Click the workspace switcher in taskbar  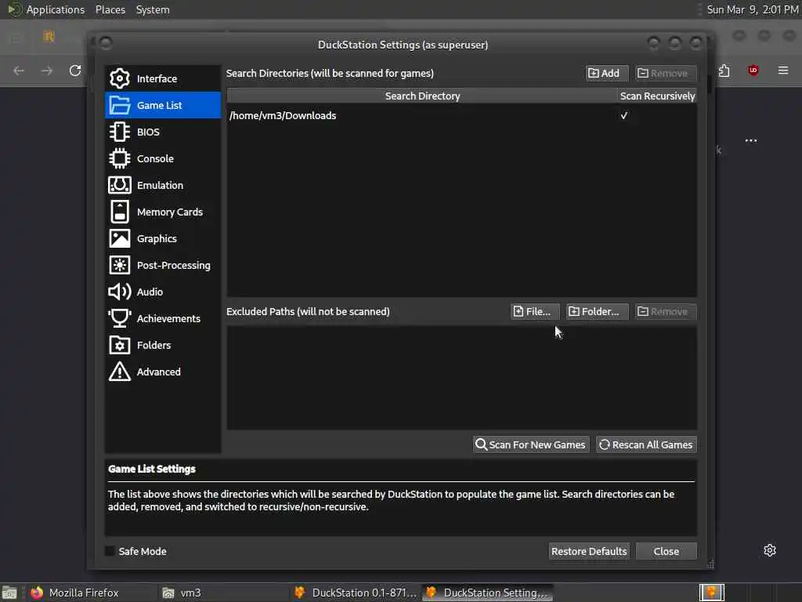[x=711, y=593]
